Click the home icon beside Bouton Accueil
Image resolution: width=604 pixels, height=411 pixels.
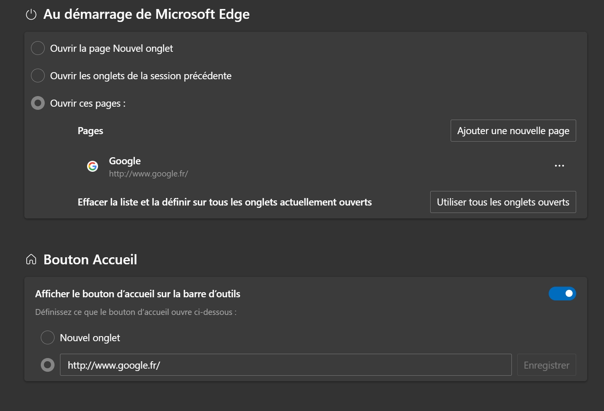coord(31,260)
